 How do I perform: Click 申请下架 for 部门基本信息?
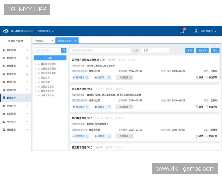[211, 136]
